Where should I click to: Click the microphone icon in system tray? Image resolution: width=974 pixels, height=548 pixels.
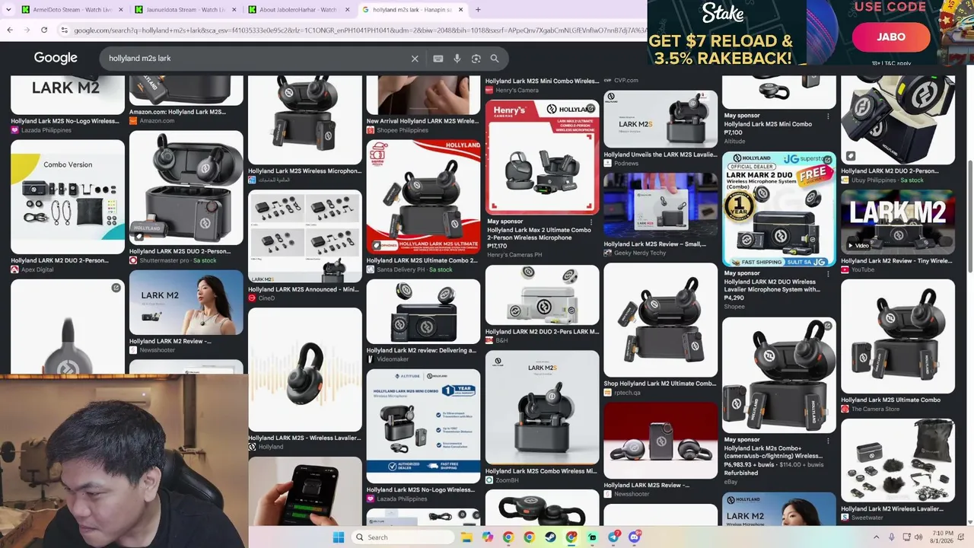pyautogui.click(x=892, y=537)
